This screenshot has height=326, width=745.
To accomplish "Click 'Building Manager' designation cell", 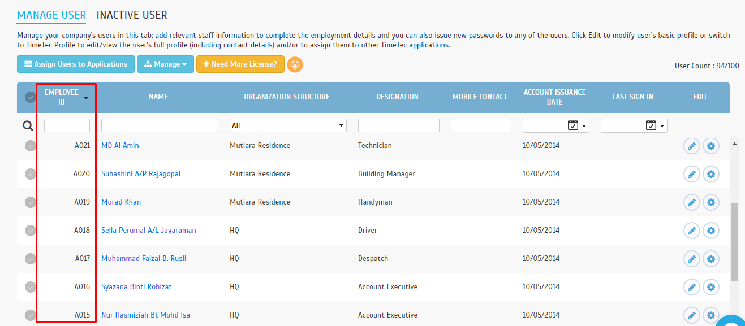I will [386, 174].
